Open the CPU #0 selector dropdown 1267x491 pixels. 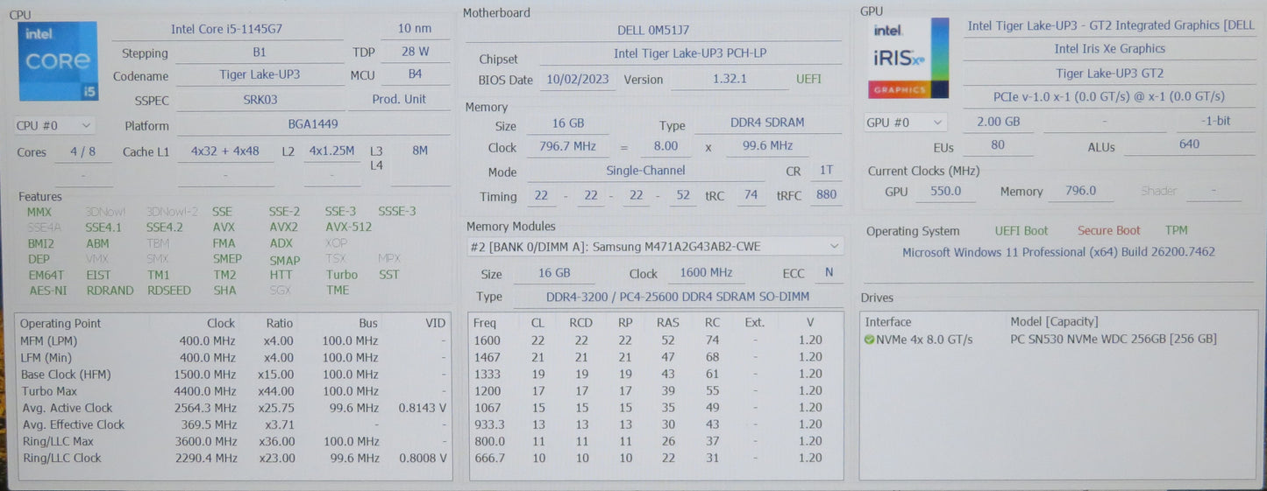(x=54, y=126)
